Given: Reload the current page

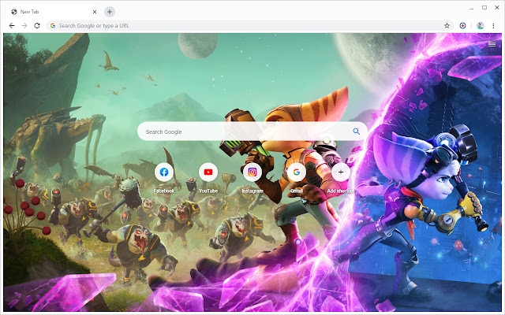Looking at the screenshot, I should pos(37,26).
